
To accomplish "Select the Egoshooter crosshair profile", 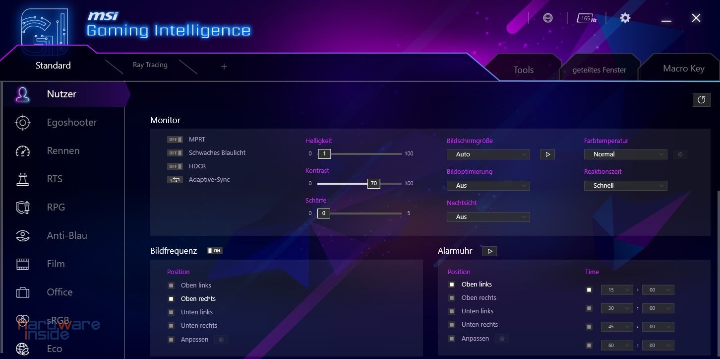I will pyautogui.click(x=23, y=123).
